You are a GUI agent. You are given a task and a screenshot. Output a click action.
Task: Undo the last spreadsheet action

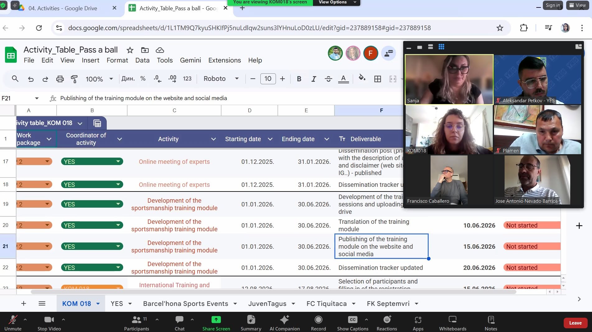point(30,79)
